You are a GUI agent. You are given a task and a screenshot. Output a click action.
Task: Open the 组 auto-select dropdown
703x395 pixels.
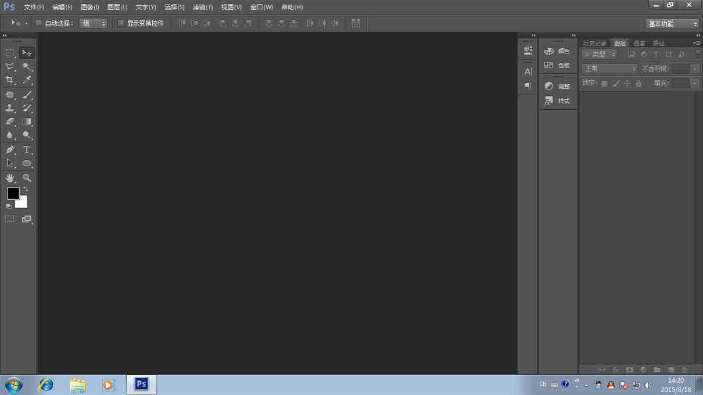pyautogui.click(x=93, y=23)
